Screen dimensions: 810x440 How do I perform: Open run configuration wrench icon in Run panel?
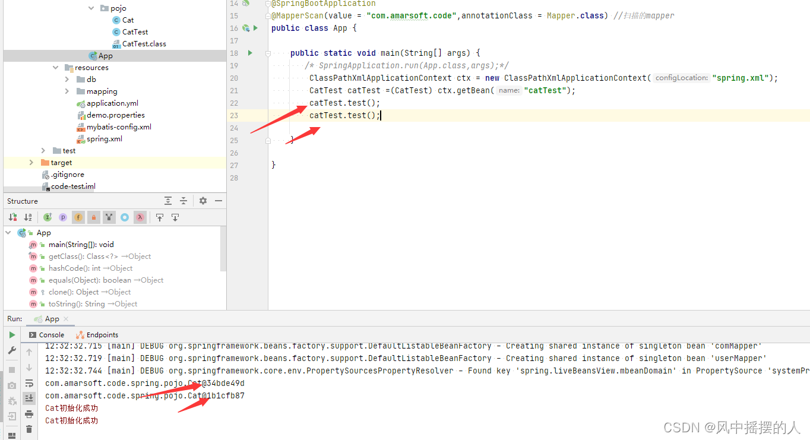(12, 351)
